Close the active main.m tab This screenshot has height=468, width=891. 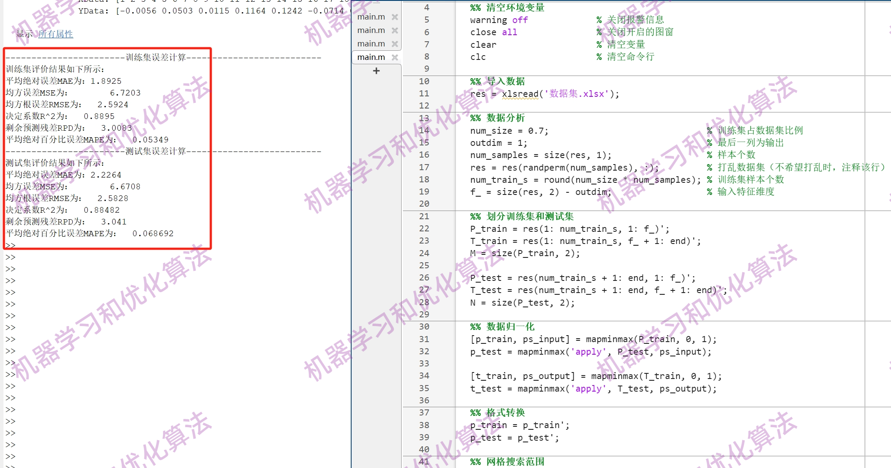click(x=395, y=57)
